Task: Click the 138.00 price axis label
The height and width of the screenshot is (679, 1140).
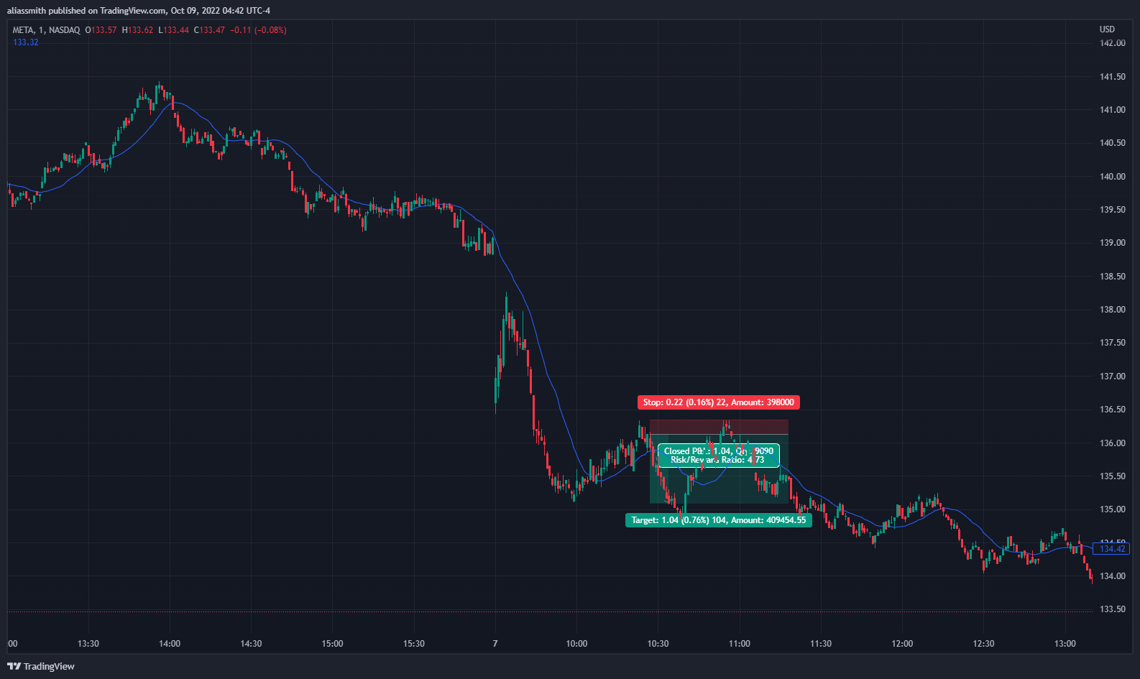Action: click(1113, 310)
